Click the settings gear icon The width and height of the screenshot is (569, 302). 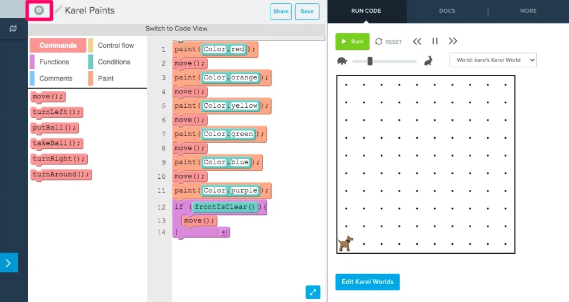pyautogui.click(x=39, y=10)
